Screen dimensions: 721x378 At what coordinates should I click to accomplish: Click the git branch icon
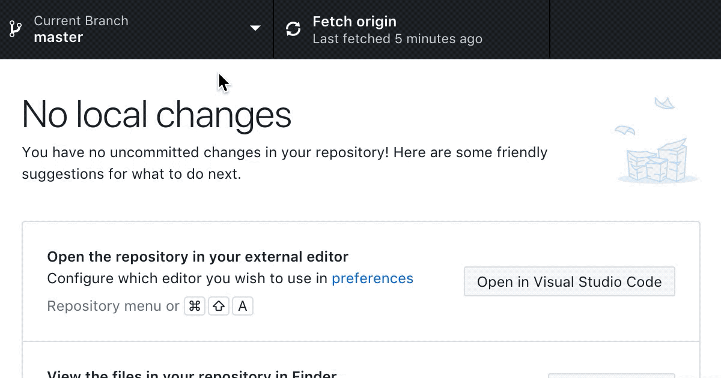16,29
